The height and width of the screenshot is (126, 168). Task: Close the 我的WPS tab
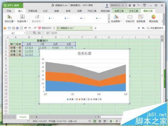pos(54,28)
